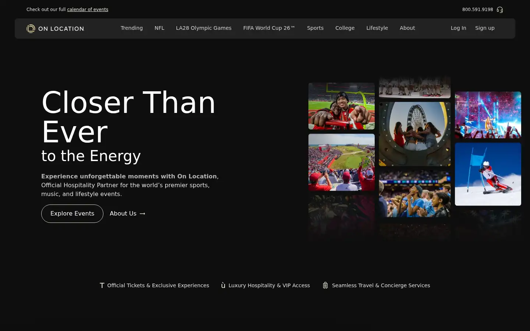The height and width of the screenshot is (331, 530).
Task: Click the Log In link
Action: pos(459,28)
